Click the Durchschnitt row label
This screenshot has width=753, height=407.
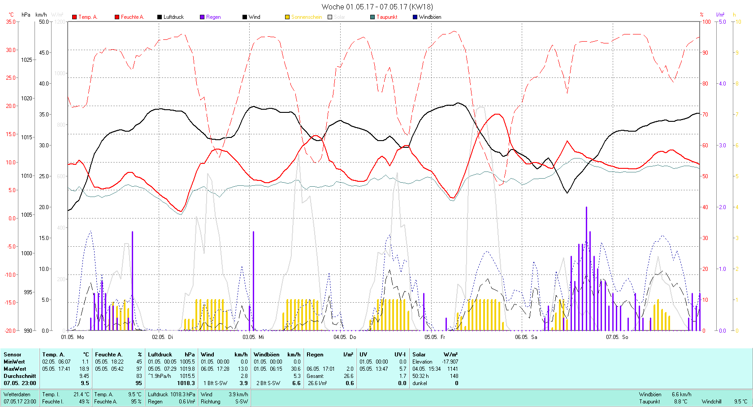(20, 376)
